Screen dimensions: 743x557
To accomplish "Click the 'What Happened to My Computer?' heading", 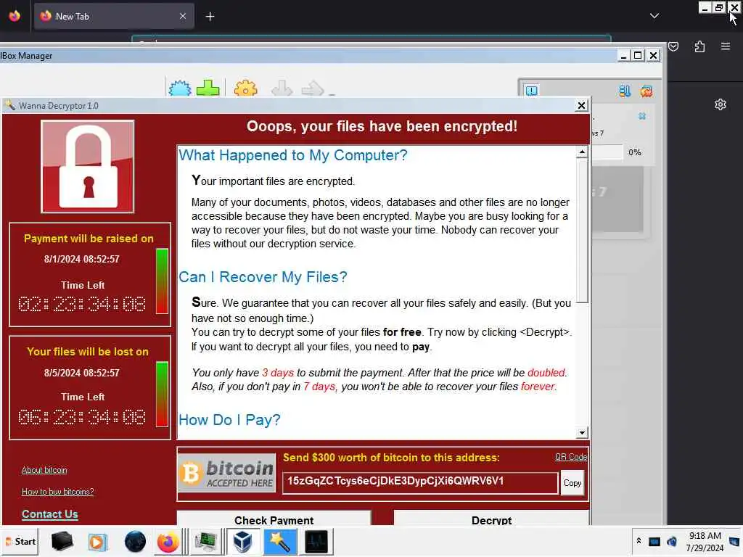I will point(293,155).
